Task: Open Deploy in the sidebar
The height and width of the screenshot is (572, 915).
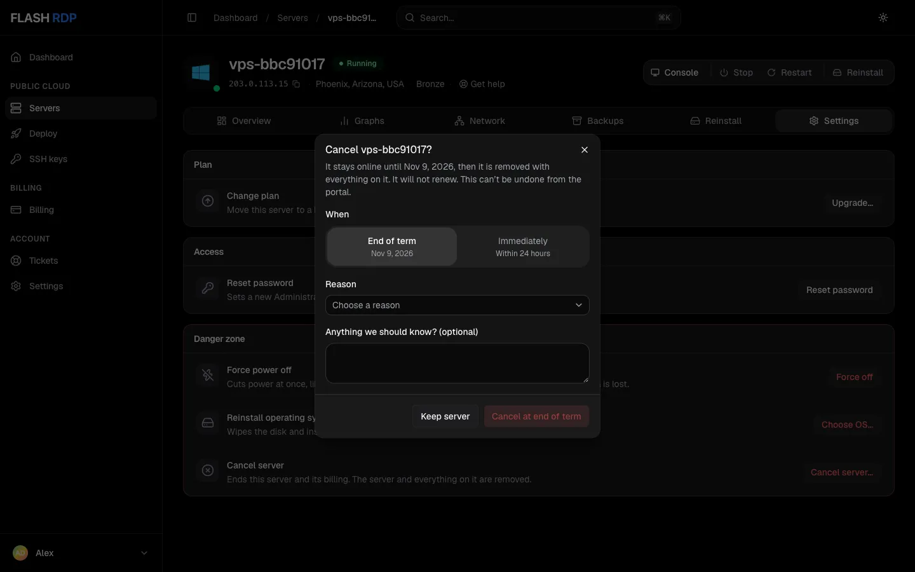Action: point(81,133)
